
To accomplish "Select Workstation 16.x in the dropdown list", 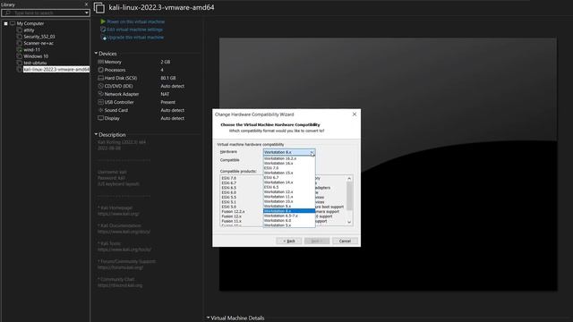I will [289, 163].
